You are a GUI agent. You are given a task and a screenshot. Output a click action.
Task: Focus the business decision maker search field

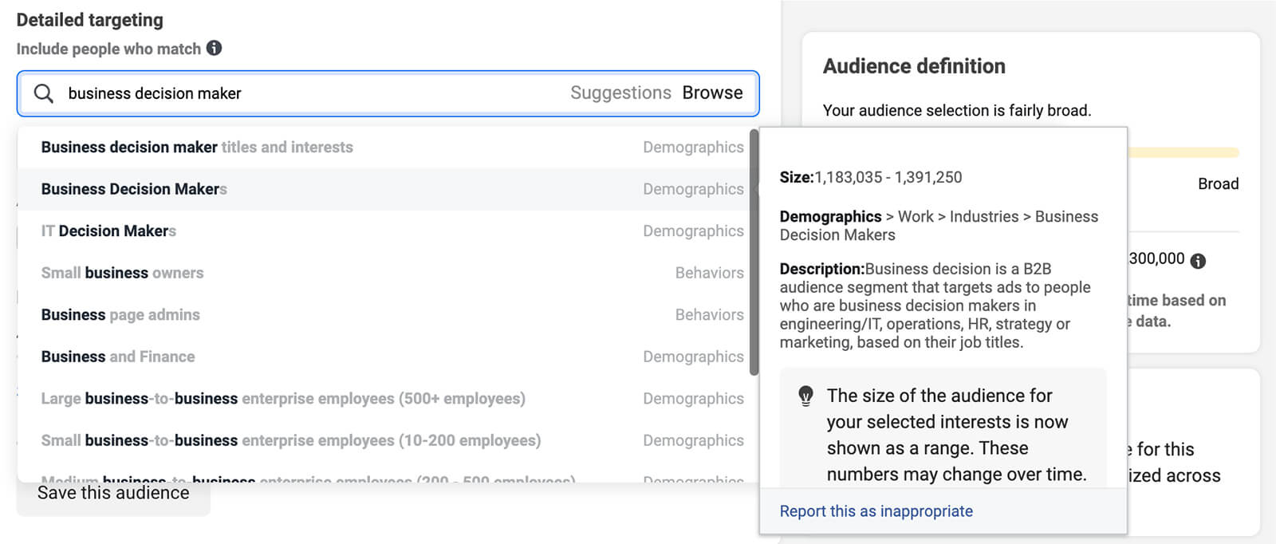[311, 93]
